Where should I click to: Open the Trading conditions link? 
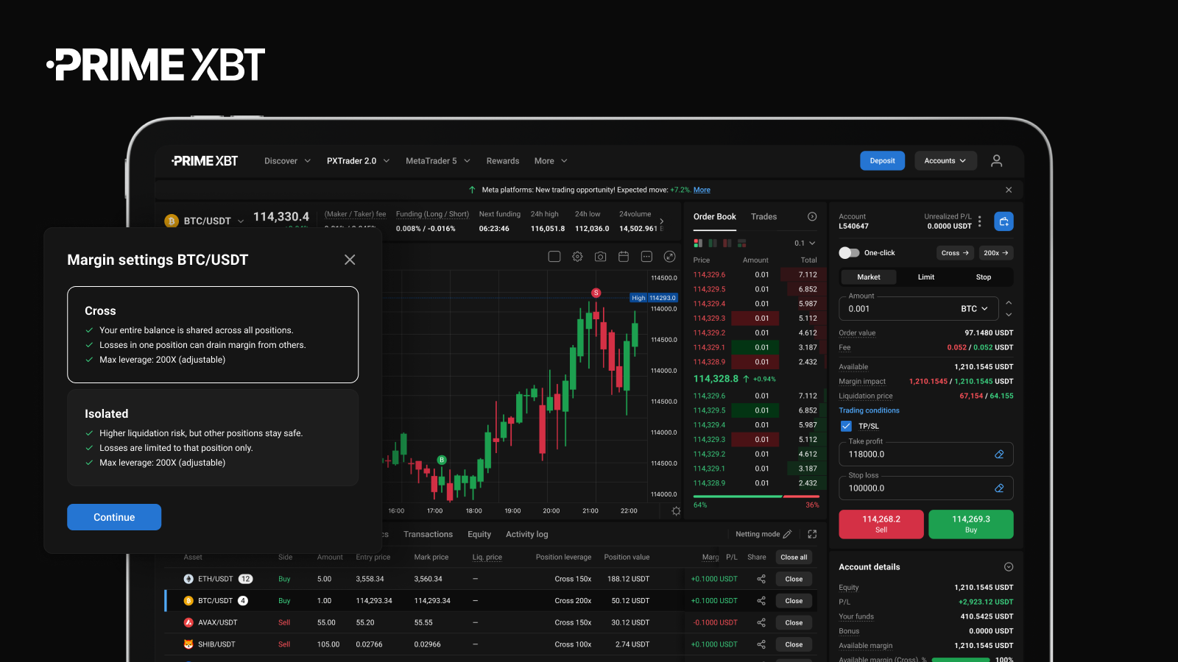pyautogui.click(x=869, y=410)
